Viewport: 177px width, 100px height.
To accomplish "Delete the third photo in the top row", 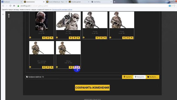I will (101, 38).
